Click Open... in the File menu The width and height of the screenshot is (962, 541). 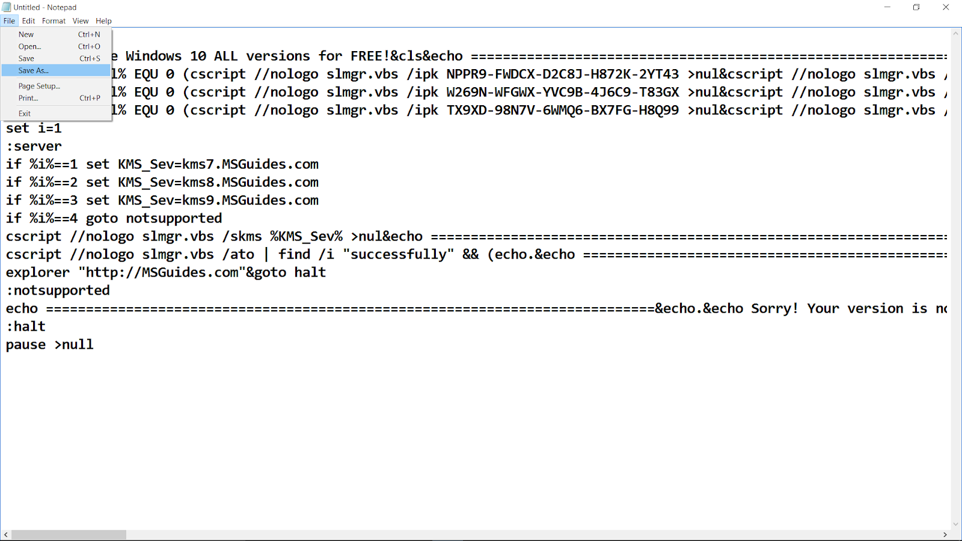(29, 46)
